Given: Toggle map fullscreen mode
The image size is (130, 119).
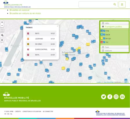Looking at the screenshot, I should pos(2,30).
